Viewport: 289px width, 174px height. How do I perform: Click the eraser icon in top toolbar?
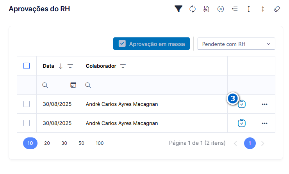(277, 9)
